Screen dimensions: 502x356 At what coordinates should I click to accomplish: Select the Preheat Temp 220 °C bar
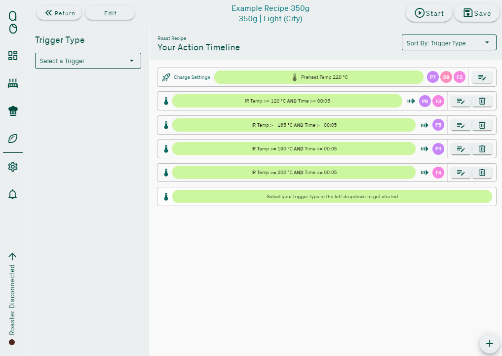tap(318, 77)
